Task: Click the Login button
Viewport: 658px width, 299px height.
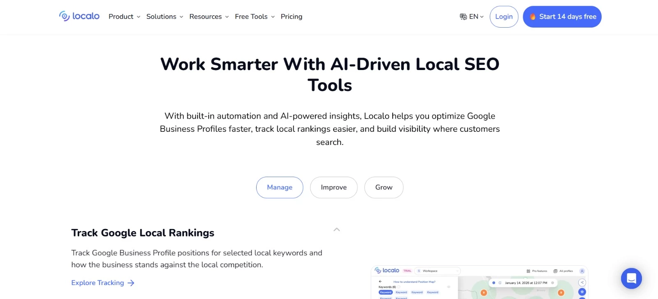Action: pyautogui.click(x=504, y=16)
